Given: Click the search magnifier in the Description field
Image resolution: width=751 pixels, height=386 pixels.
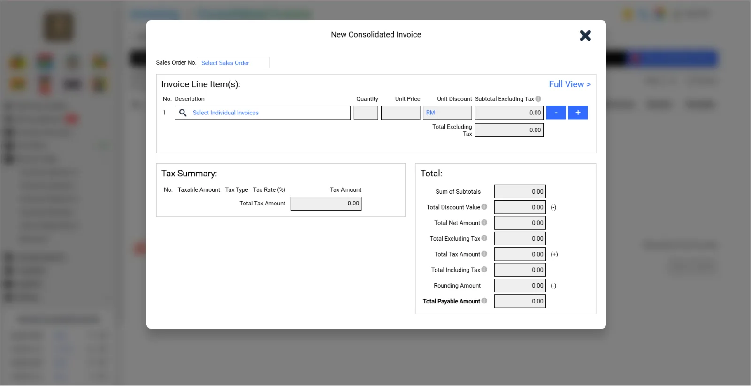Looking at the screenshot, I should (x=183, y=113).
